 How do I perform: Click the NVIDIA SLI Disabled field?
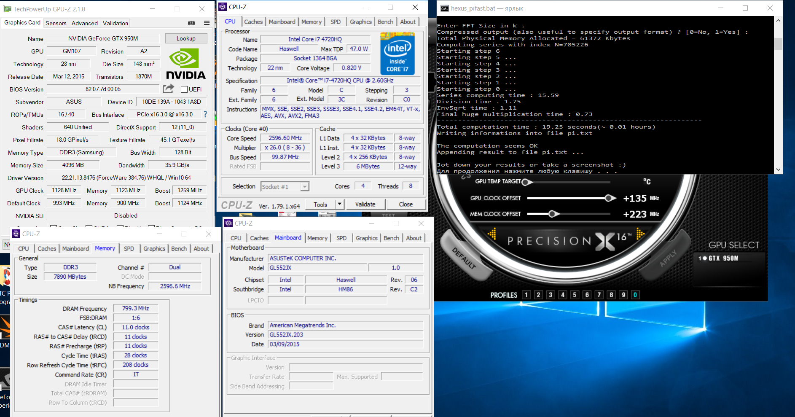[x=126, y=215]
